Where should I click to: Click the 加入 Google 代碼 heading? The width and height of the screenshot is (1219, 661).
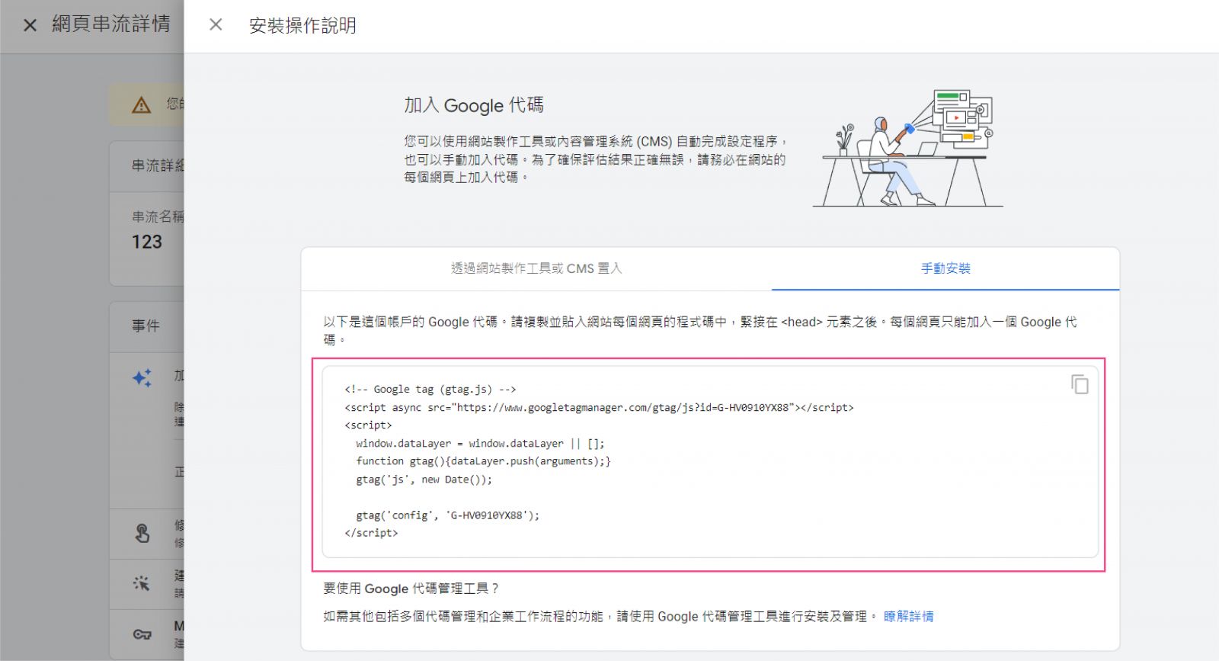pos(473,105)
